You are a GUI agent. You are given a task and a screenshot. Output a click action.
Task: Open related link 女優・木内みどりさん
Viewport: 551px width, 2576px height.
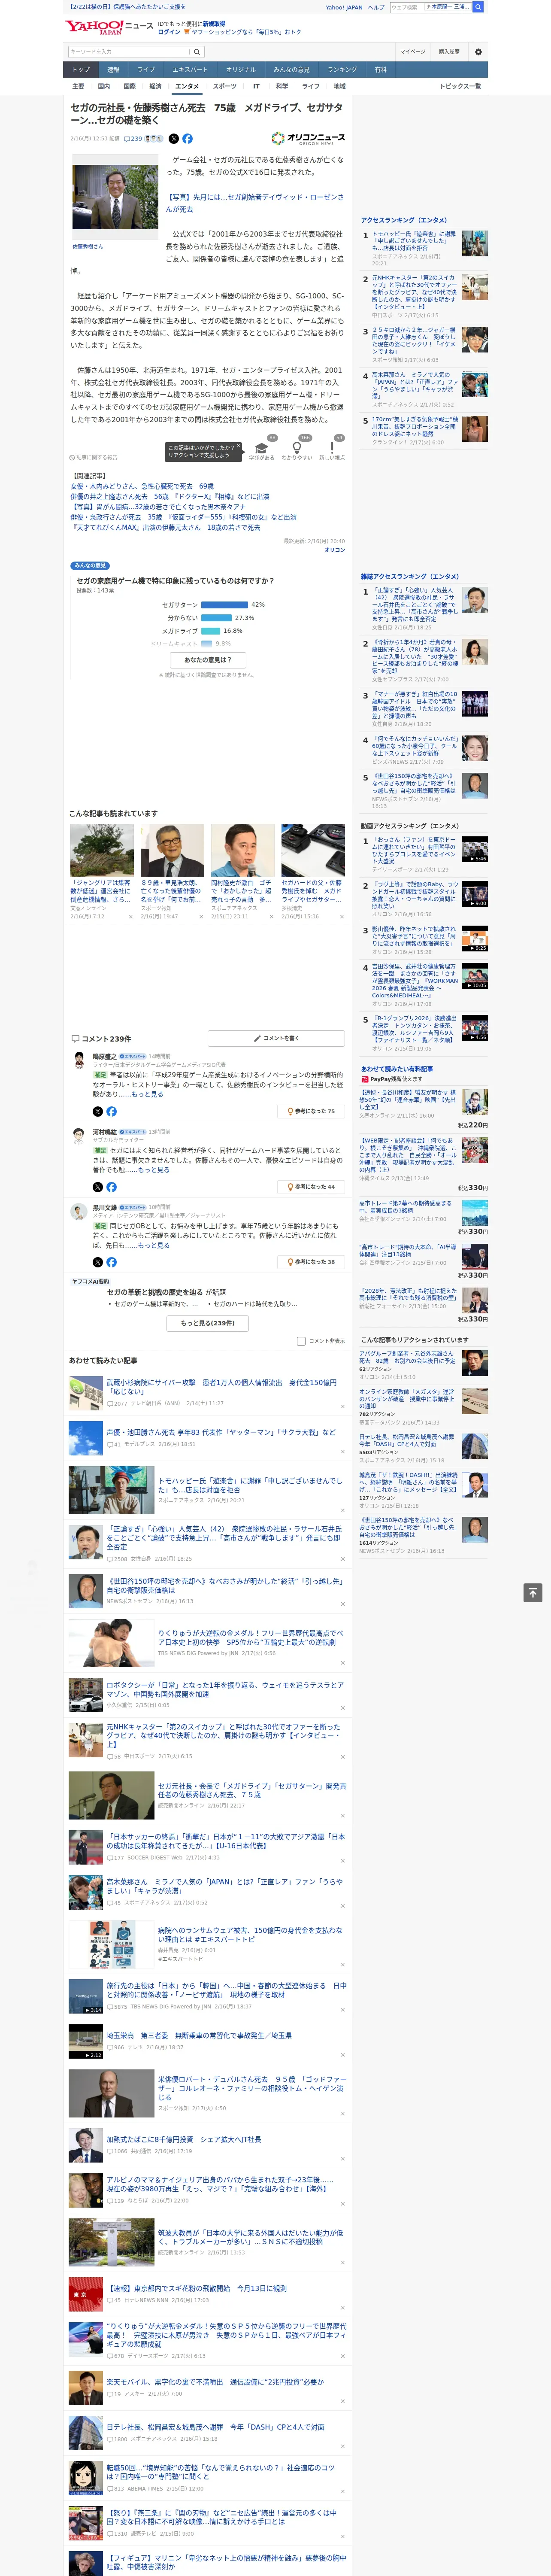pyautogui.click(x=141, y=486)
